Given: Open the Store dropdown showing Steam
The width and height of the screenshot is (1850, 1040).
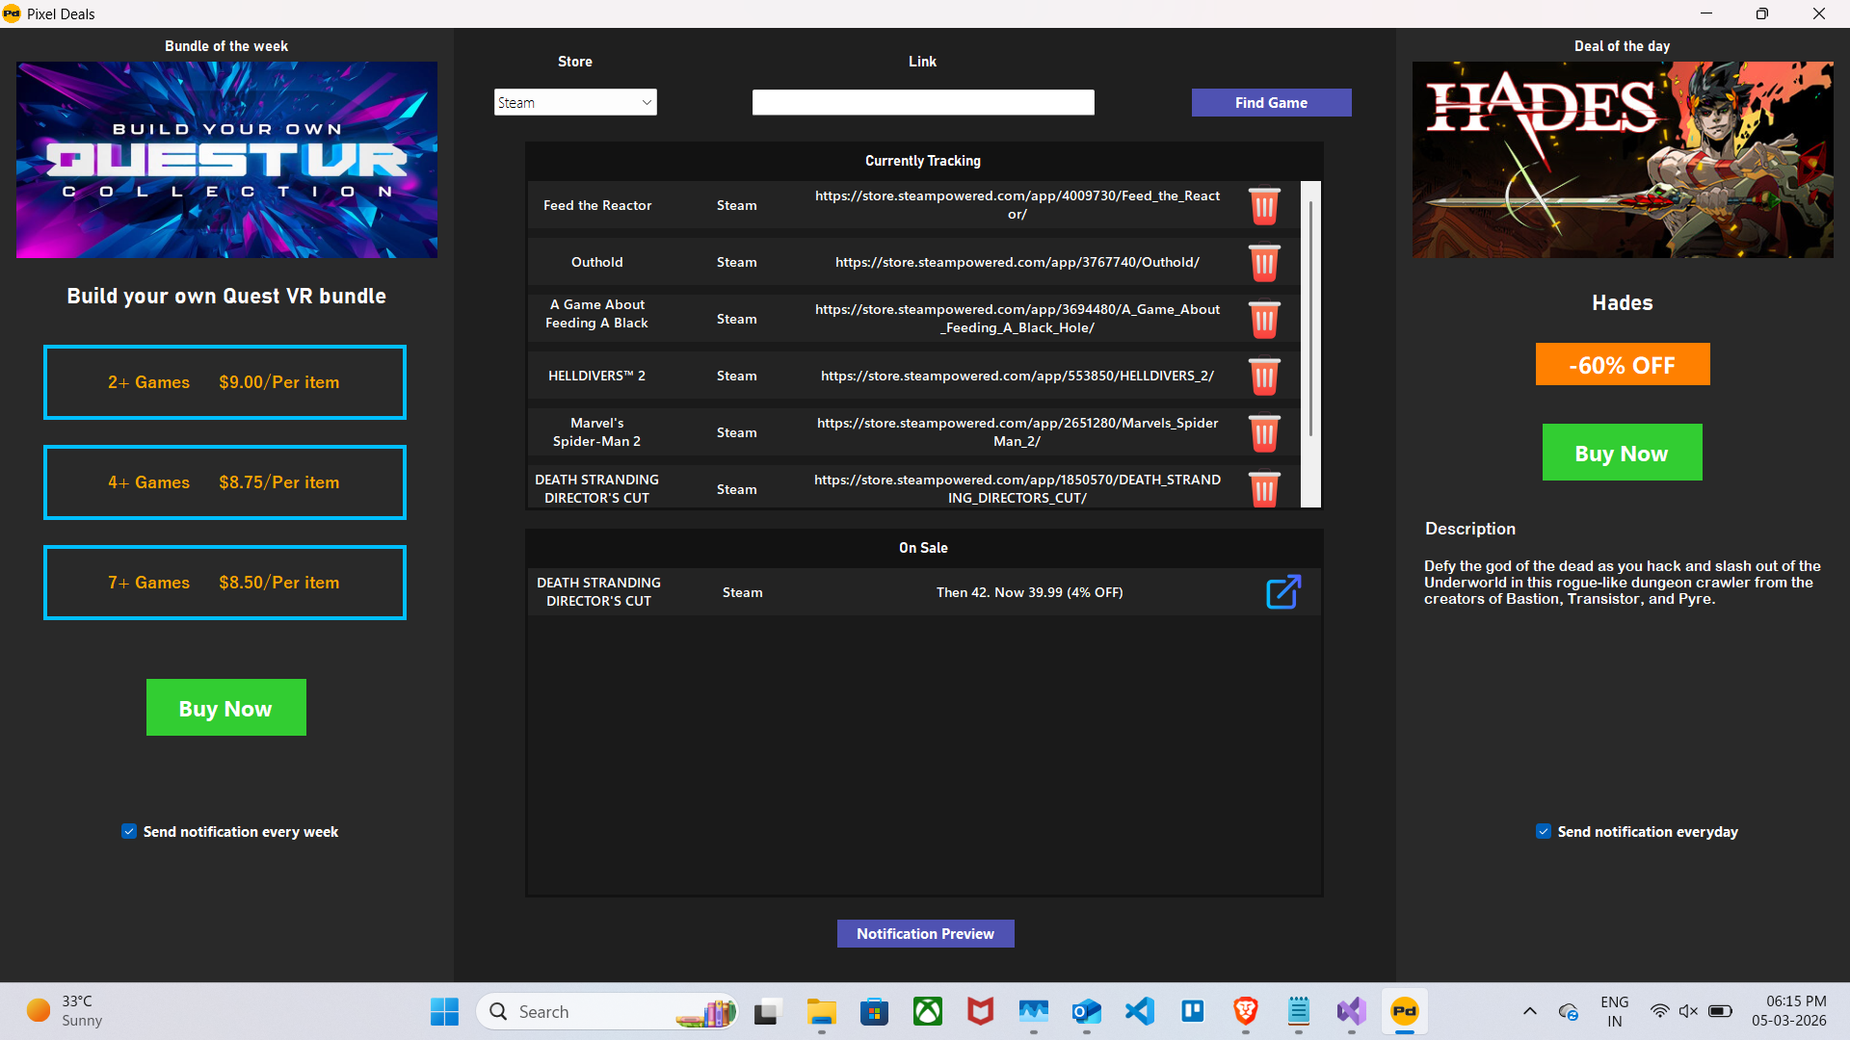Looking at the screenshot, I should click(575, 102).
